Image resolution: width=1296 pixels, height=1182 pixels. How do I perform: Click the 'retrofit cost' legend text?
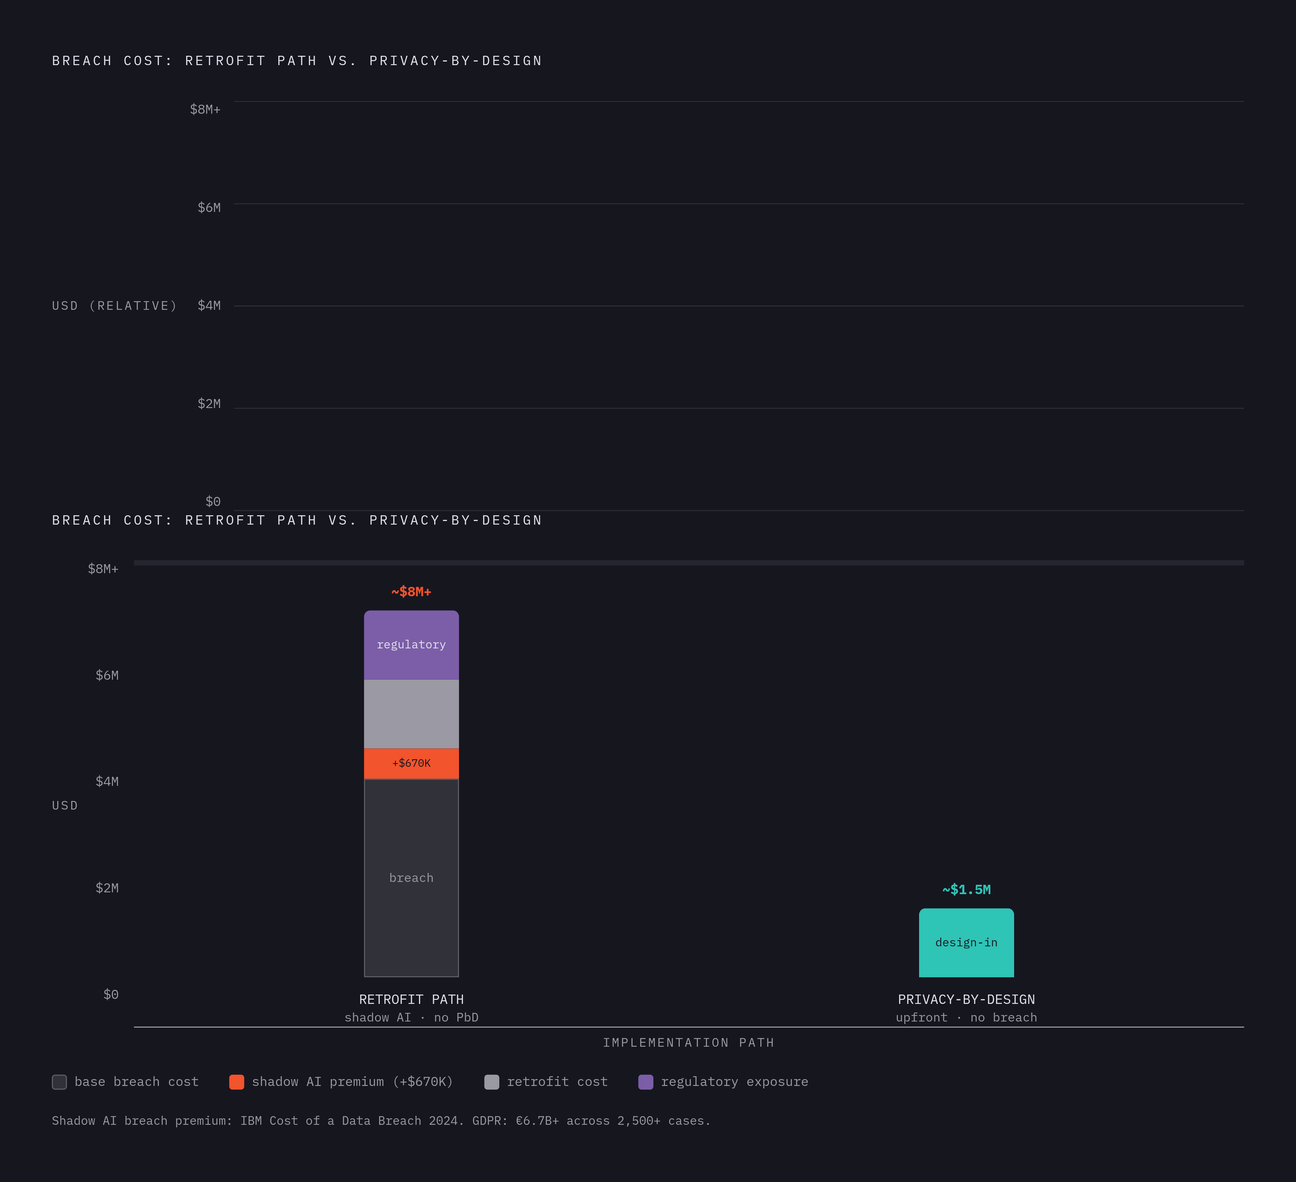pos(557,1082)
